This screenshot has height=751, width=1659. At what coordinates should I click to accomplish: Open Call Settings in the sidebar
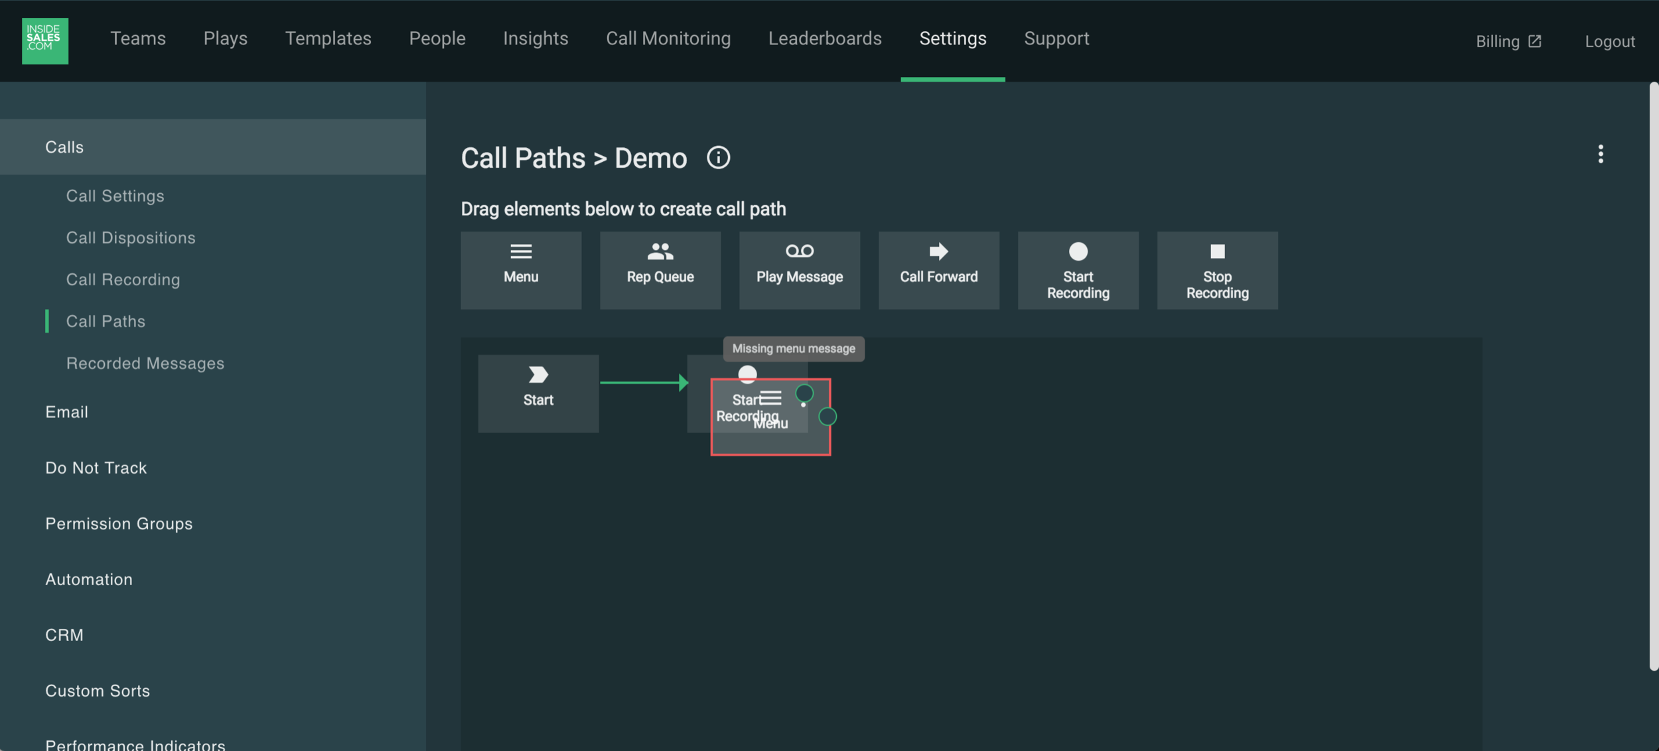point(115,196)
